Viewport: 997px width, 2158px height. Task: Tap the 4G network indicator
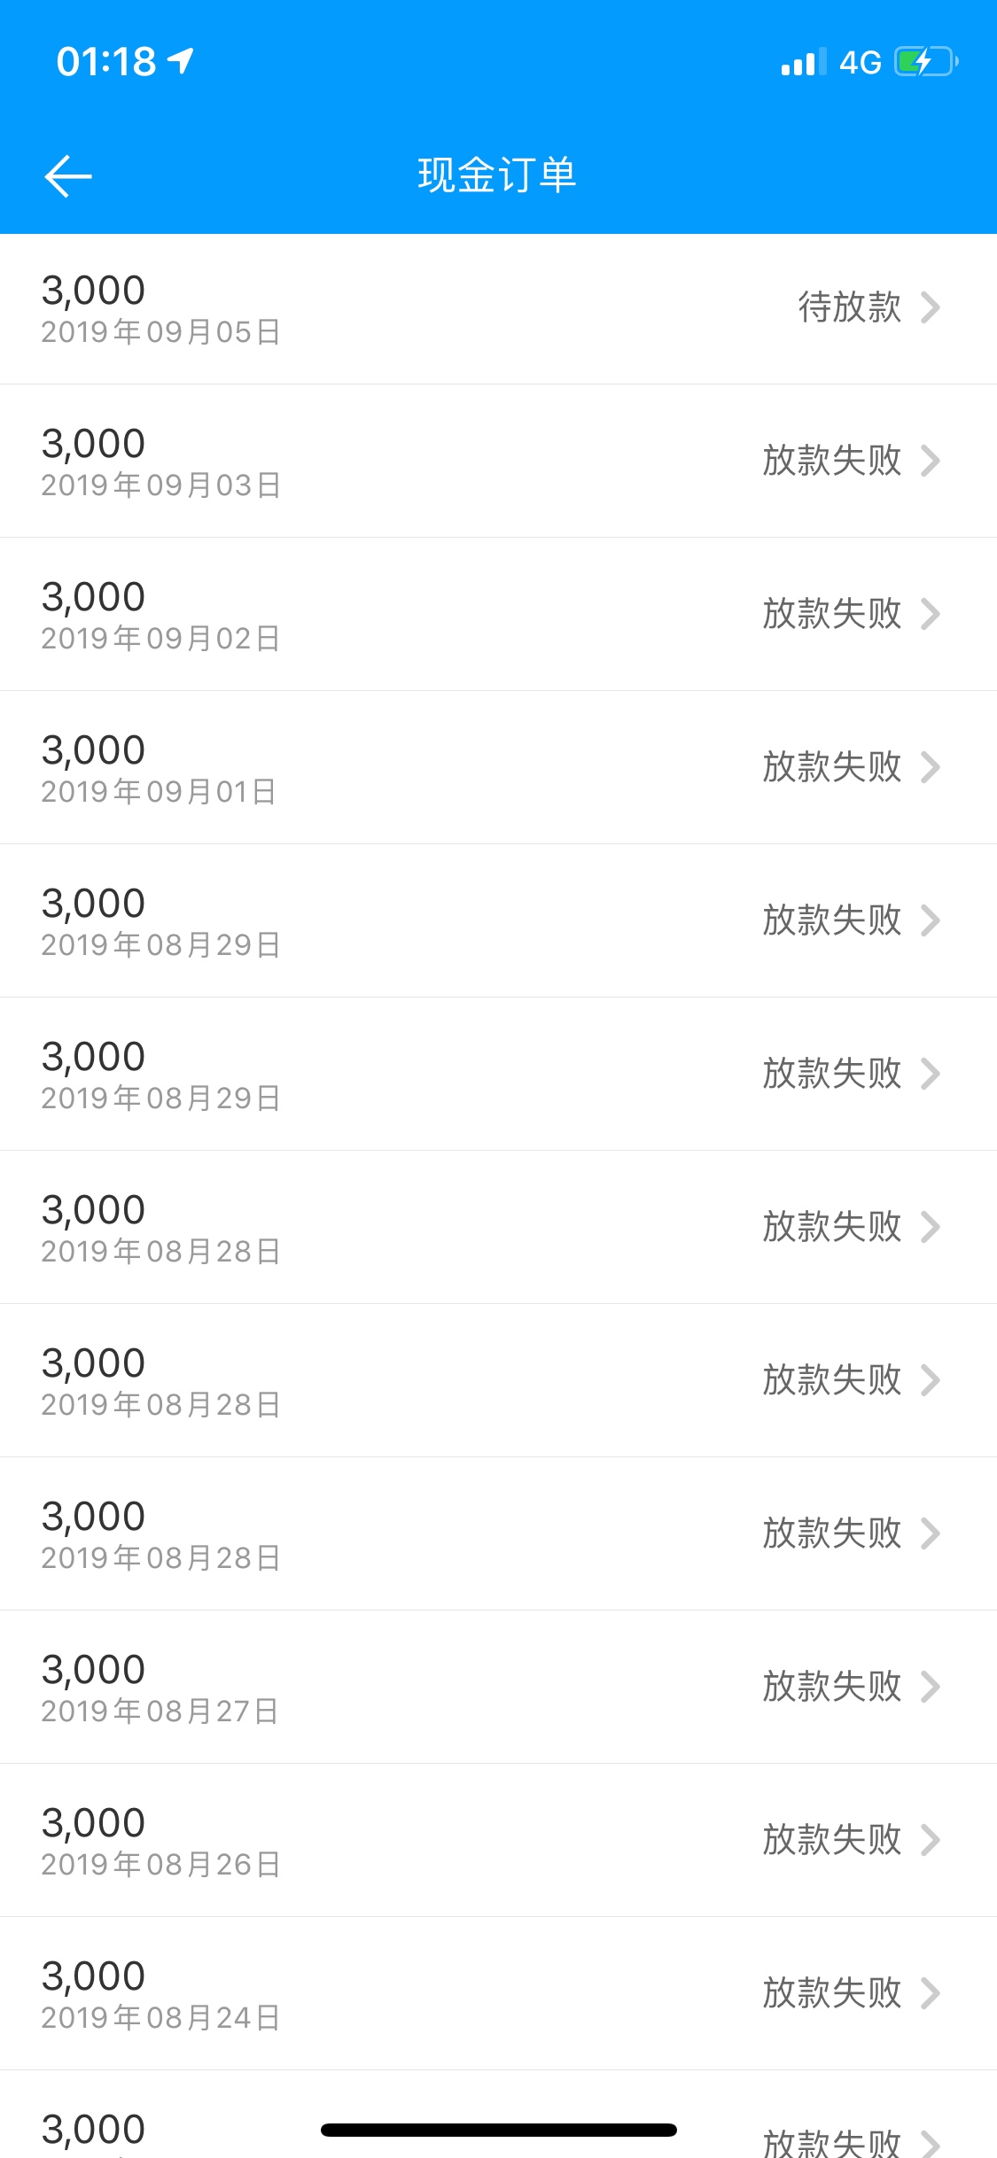[x=861, y=62]
